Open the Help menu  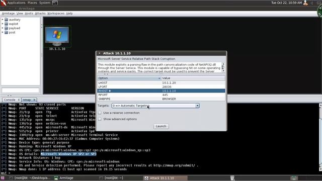(69, 14)
